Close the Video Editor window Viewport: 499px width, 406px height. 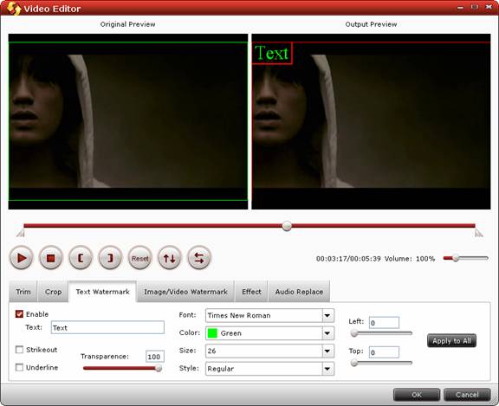pos(489,7)
